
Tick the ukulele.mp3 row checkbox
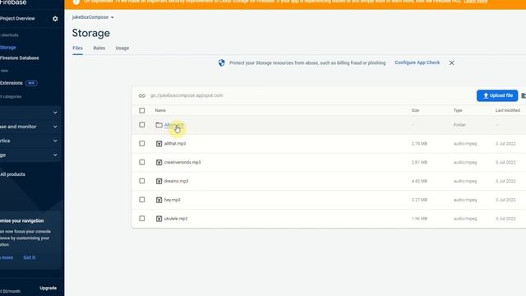point(142,219)
